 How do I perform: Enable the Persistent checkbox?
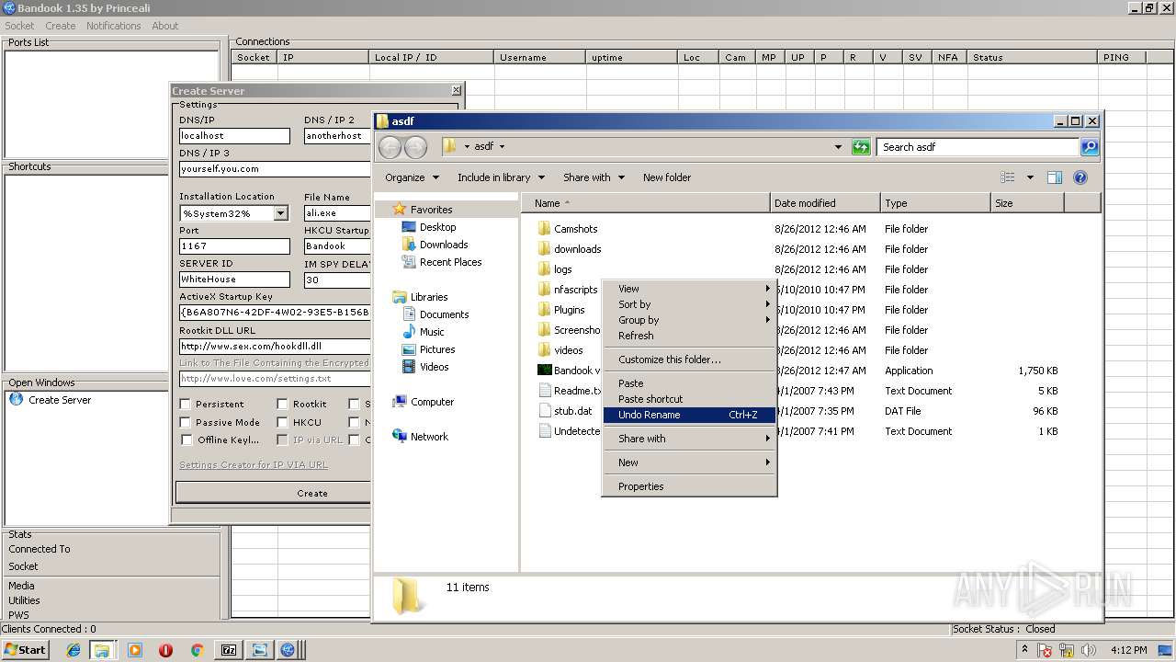tap(186, 404)
